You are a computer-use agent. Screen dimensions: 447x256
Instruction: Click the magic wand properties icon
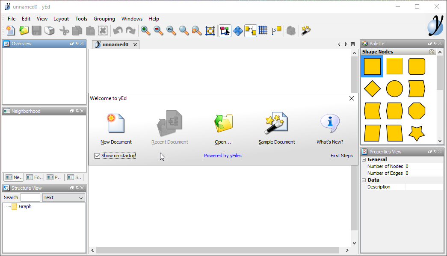[305, 30]
